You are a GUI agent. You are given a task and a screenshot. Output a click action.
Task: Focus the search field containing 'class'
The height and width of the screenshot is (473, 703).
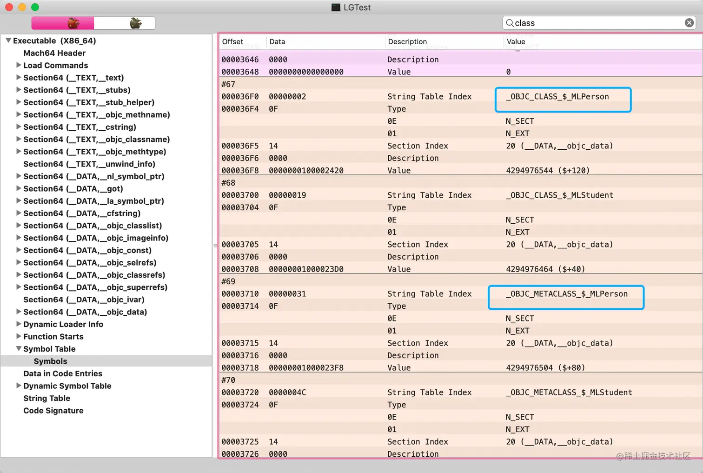[599, 23]
